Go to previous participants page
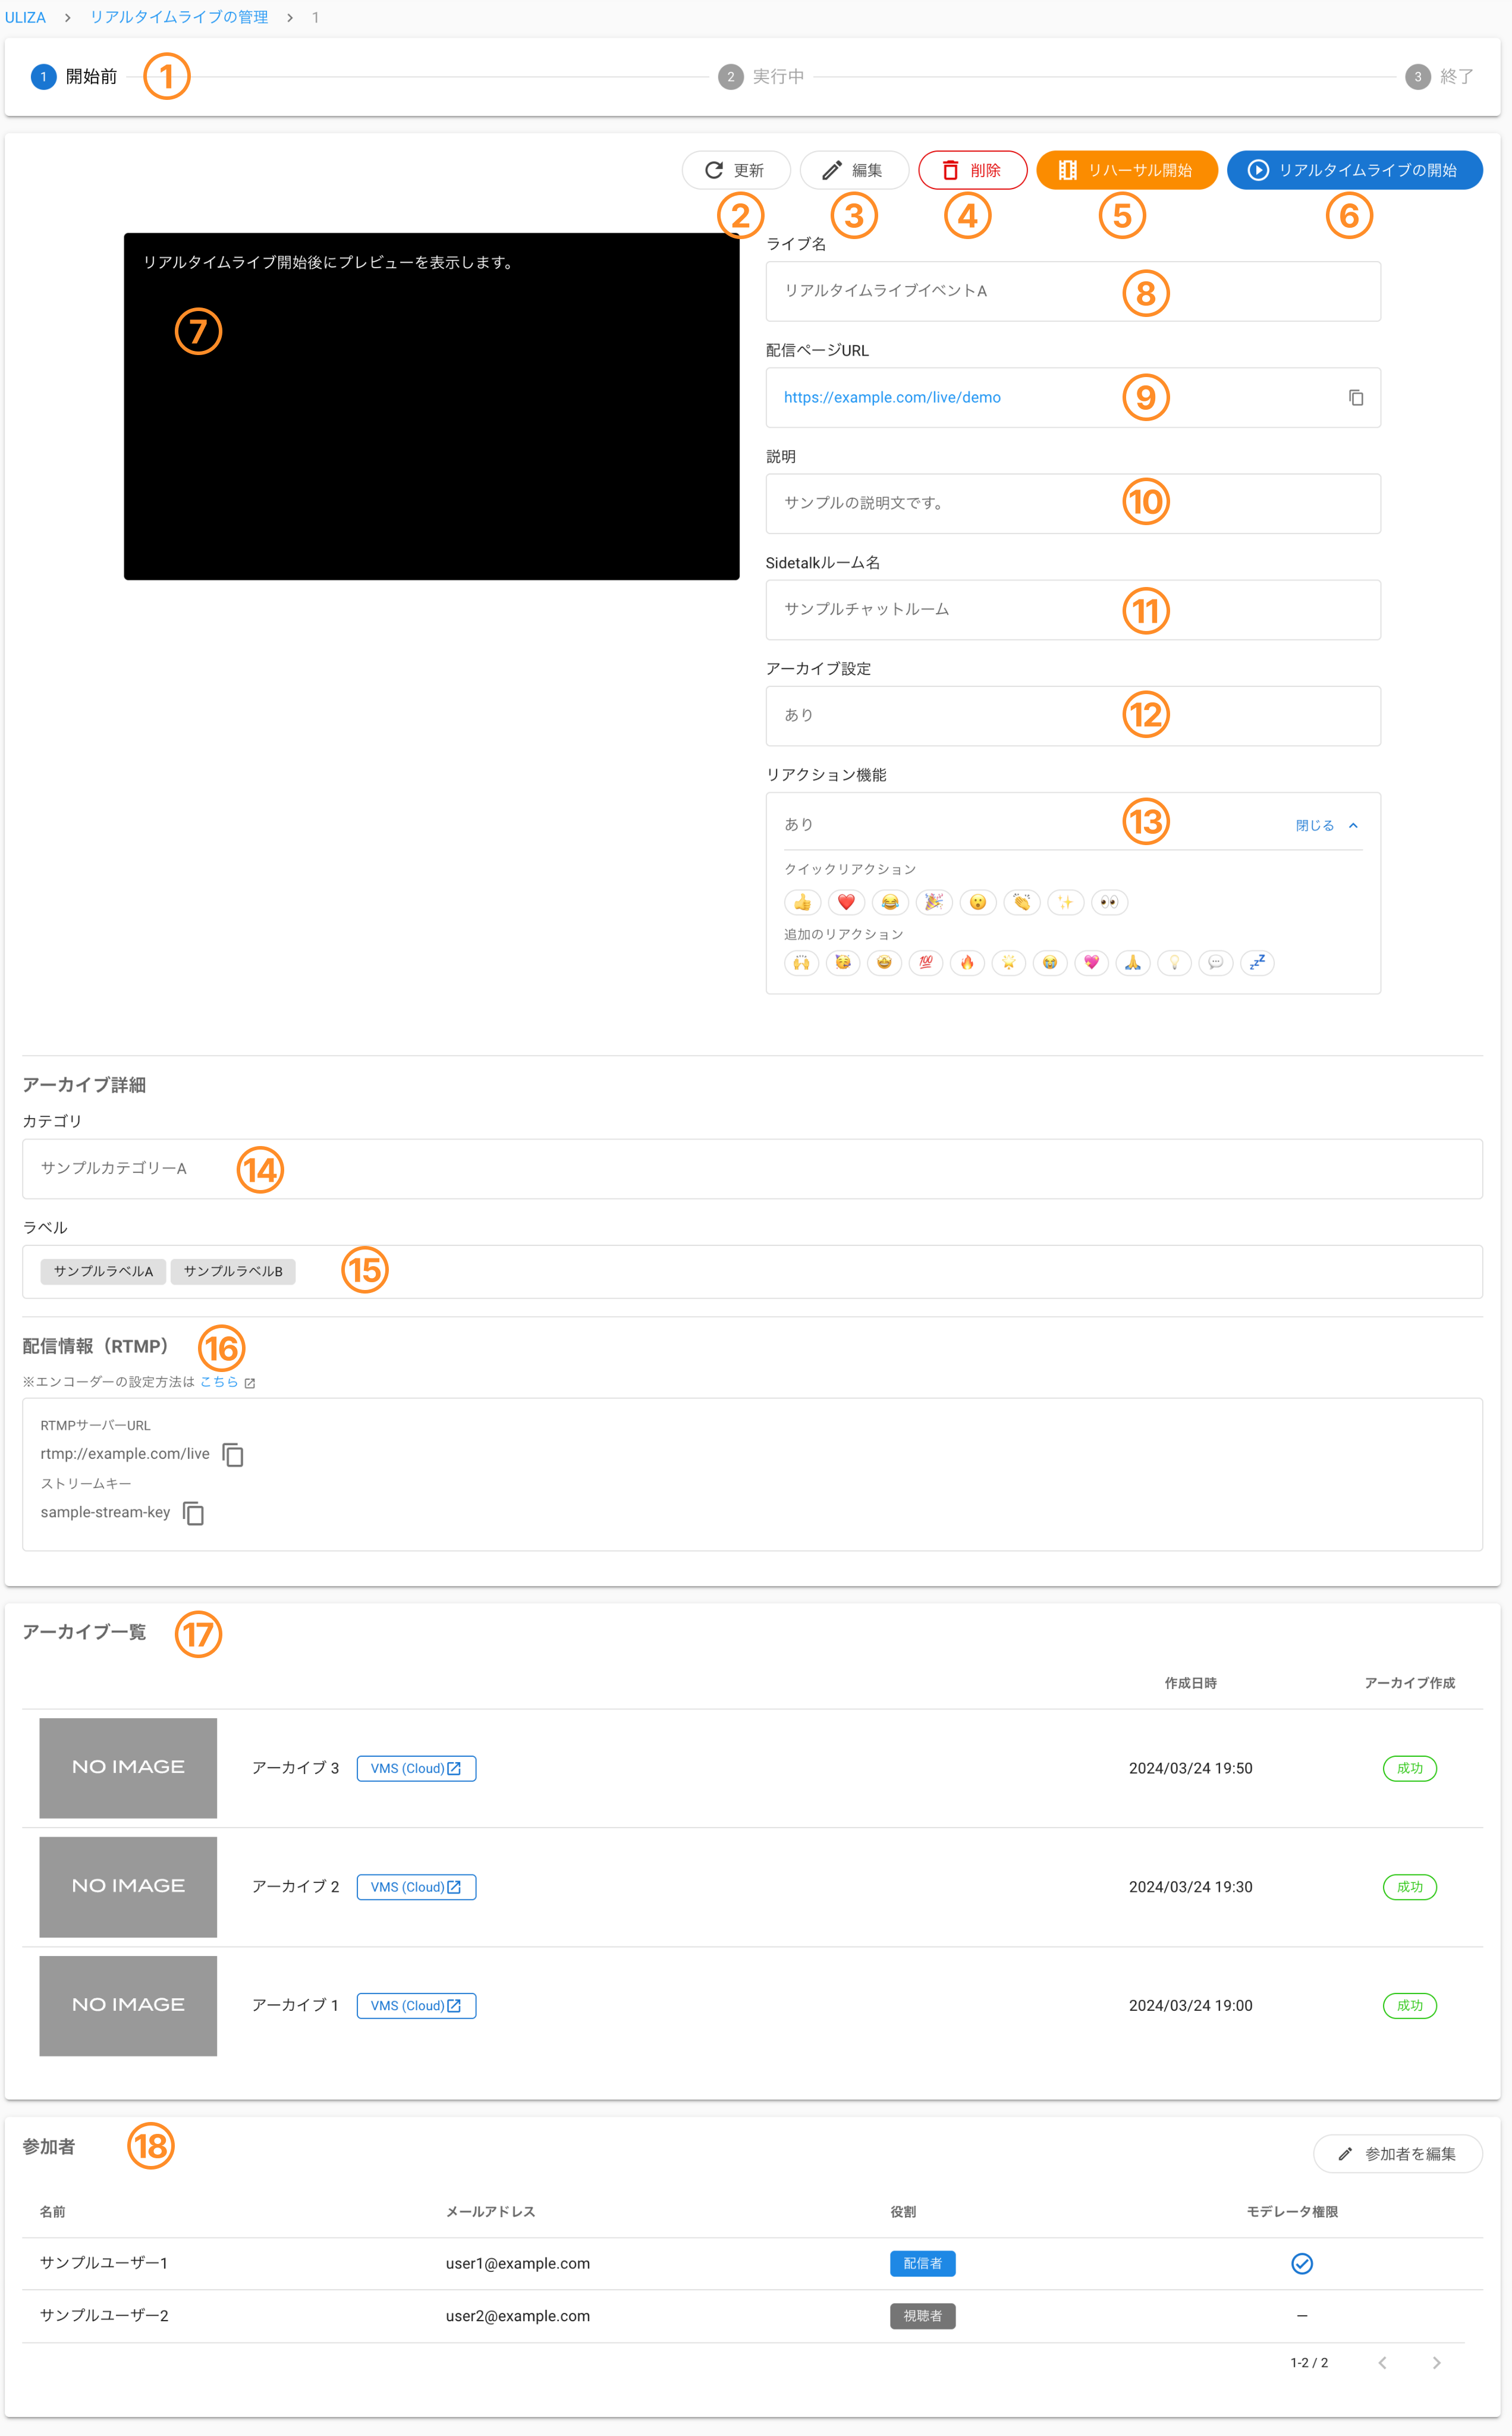Viewport: 1512px width, 2436px height. 1382,2362
